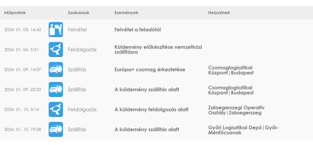Viewport: 313px width, 145px height.
Task: Click the timestamp 2024. 01. 10. 19:08
Action: click(x=23, y=129)
